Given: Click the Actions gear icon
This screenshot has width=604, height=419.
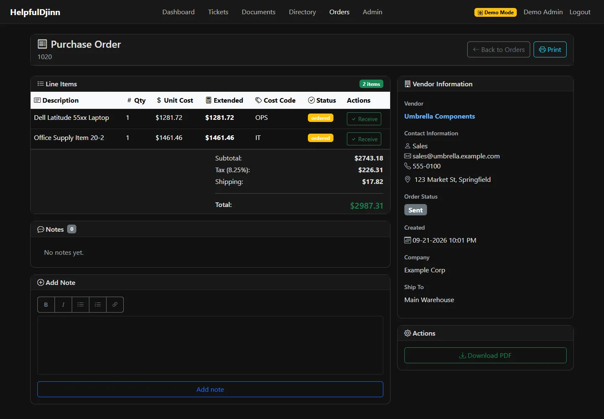Looking at the screenshot, I should pyautogui.click(x=408, y=333).
